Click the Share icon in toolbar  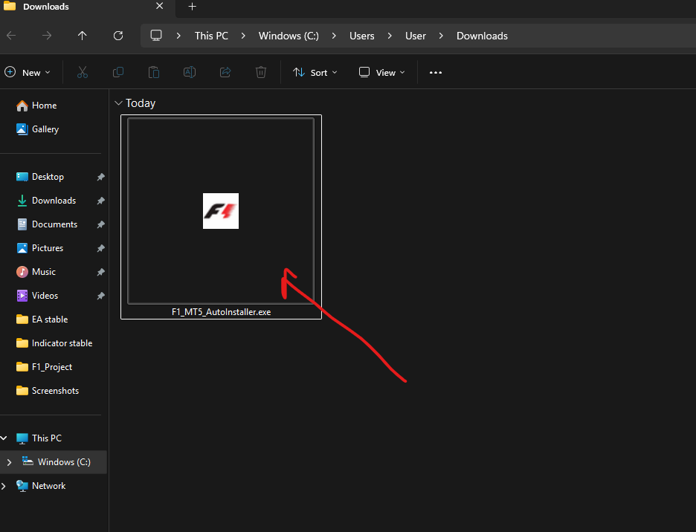coord(225,72)
